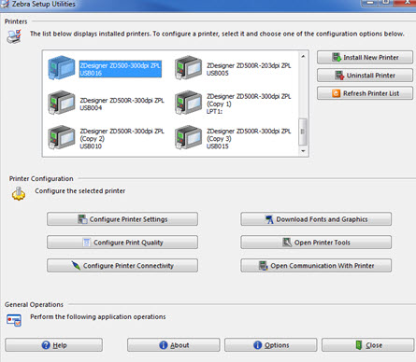Image resolution: width=416 pixels, height=362 pixels.
Task: Click the printer list scroll down arrow
Action: 303,151
